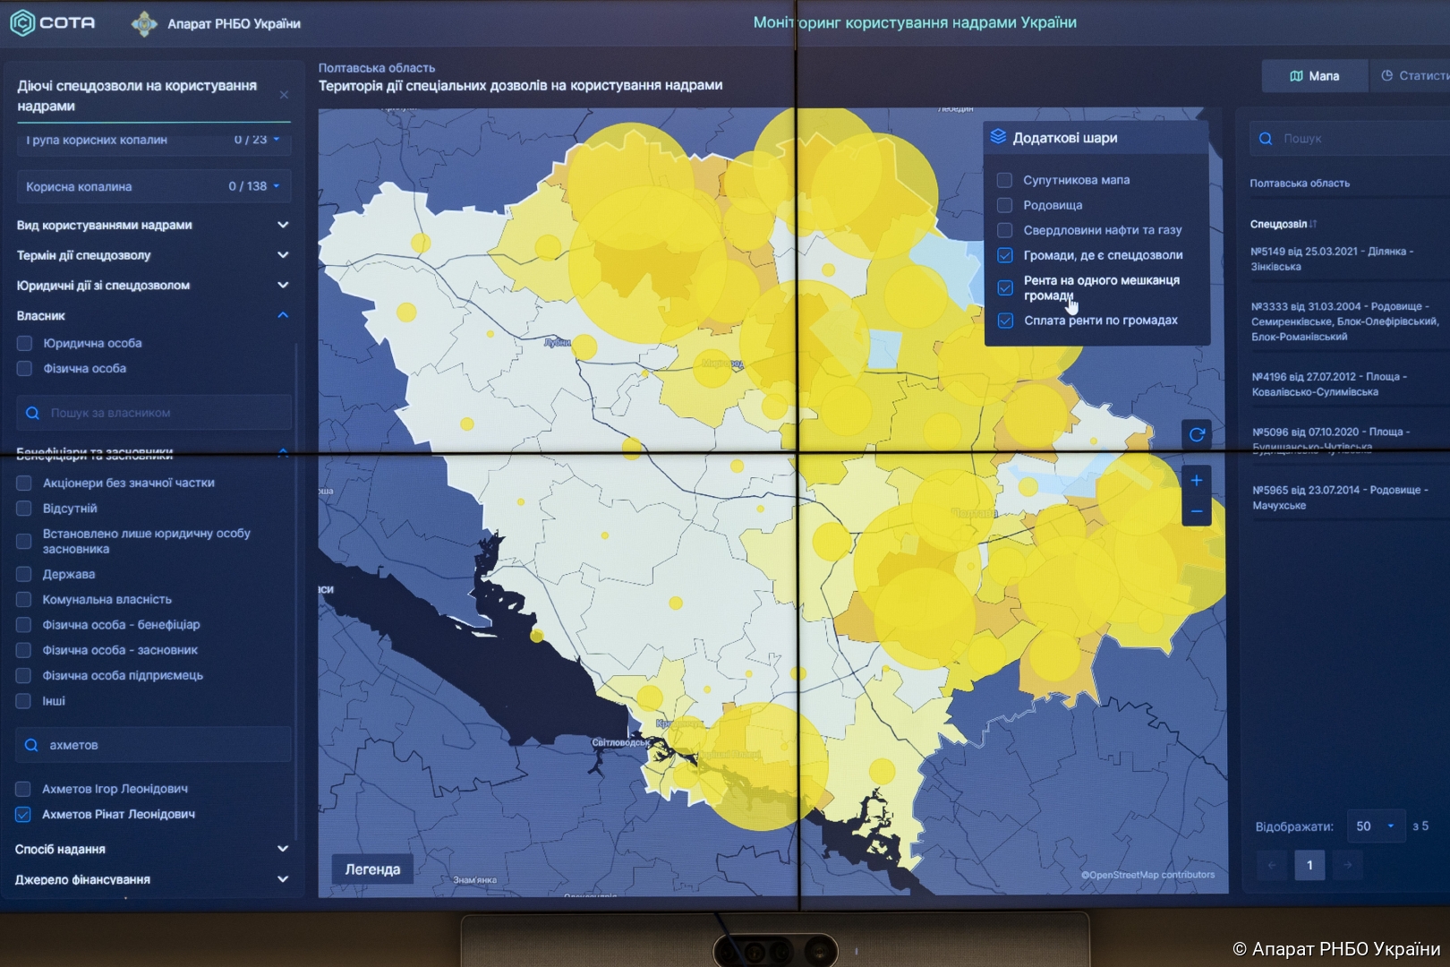Check the Відсутній beneficiary option
Viewport: 1450px width, 967px height.
(24, 508)
